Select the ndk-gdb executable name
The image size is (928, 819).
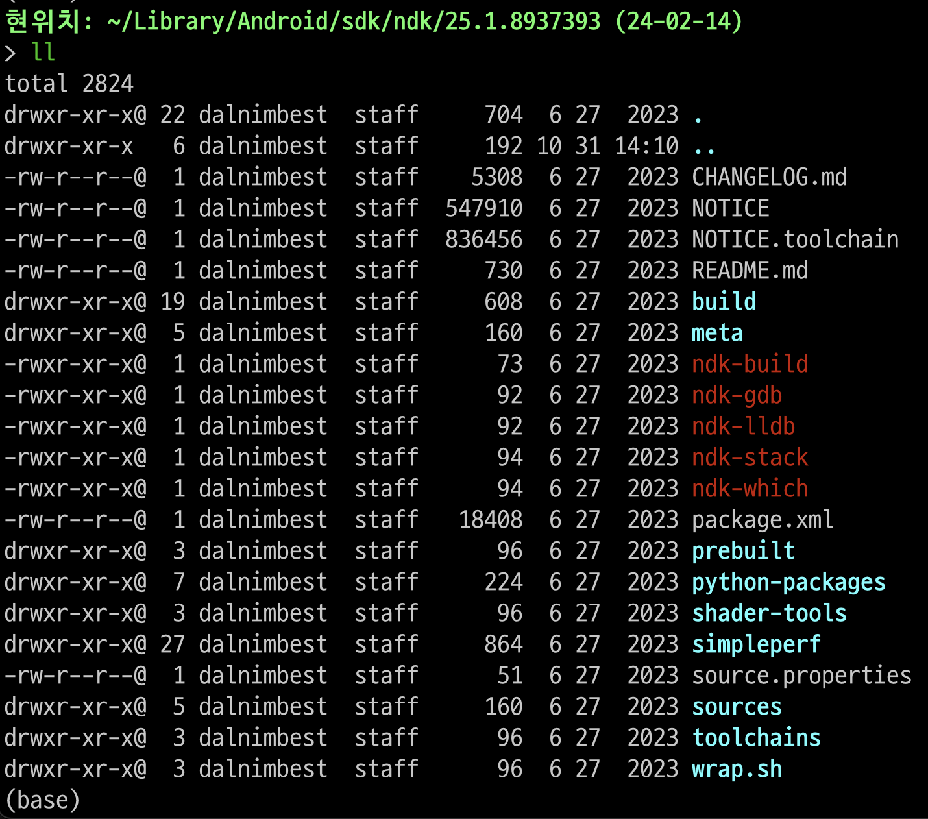(737, 395)
